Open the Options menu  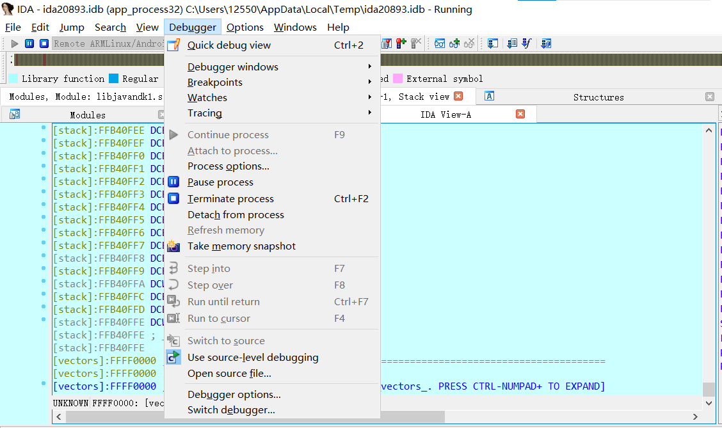tap(245, 27)
